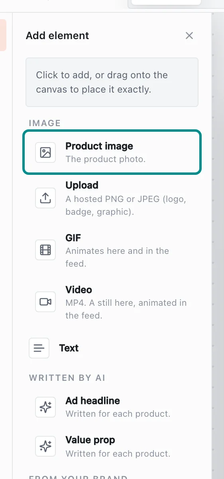Choose the Upload element option
Image resolution: width=224 pixels, height=479 pixels.
point(112,198)
